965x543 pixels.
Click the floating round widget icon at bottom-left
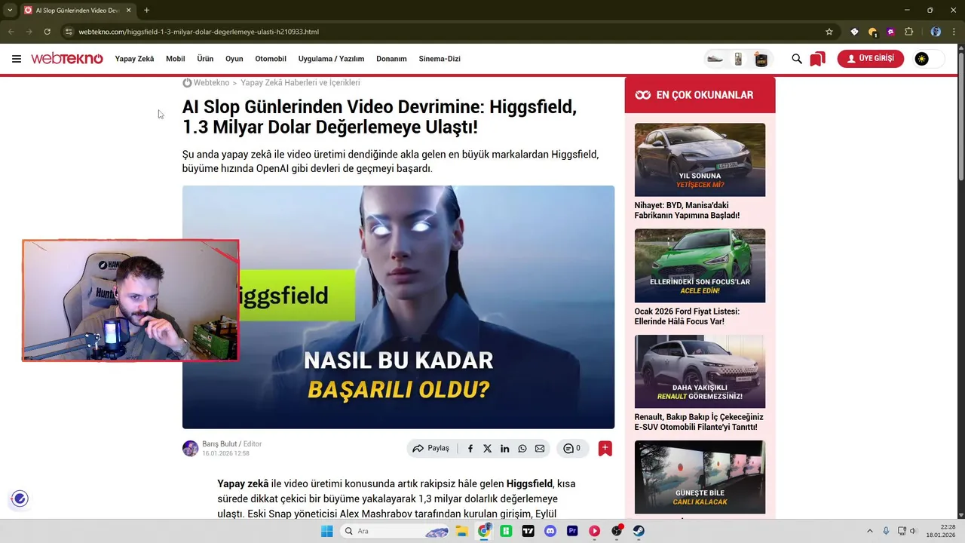point(20,499)
